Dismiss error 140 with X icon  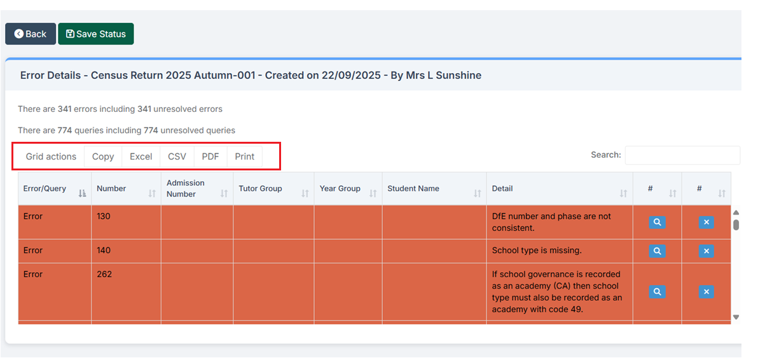706,251
